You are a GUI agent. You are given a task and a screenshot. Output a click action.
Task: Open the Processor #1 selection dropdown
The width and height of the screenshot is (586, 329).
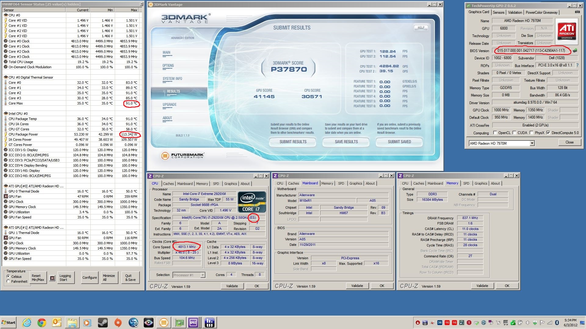pos(203,275)
